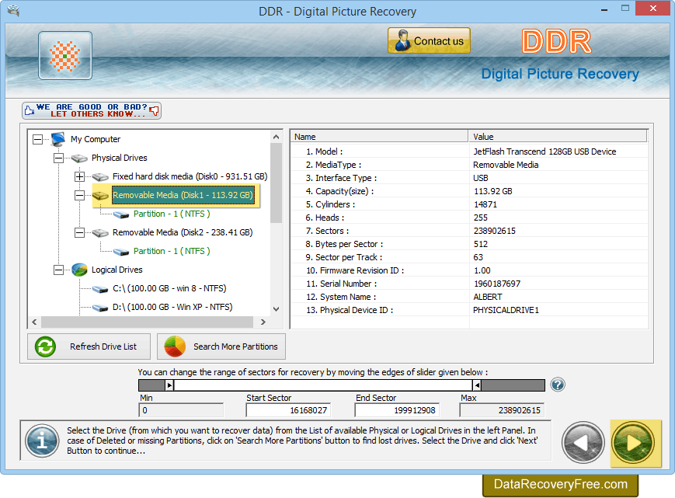Viewport: 675px width, 498px height.
Task: Click the '3. Interface Type :' row name
Action: [341, 178]
